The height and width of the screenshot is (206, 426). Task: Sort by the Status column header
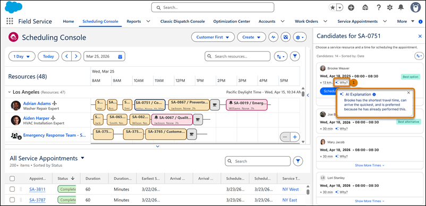66,178
